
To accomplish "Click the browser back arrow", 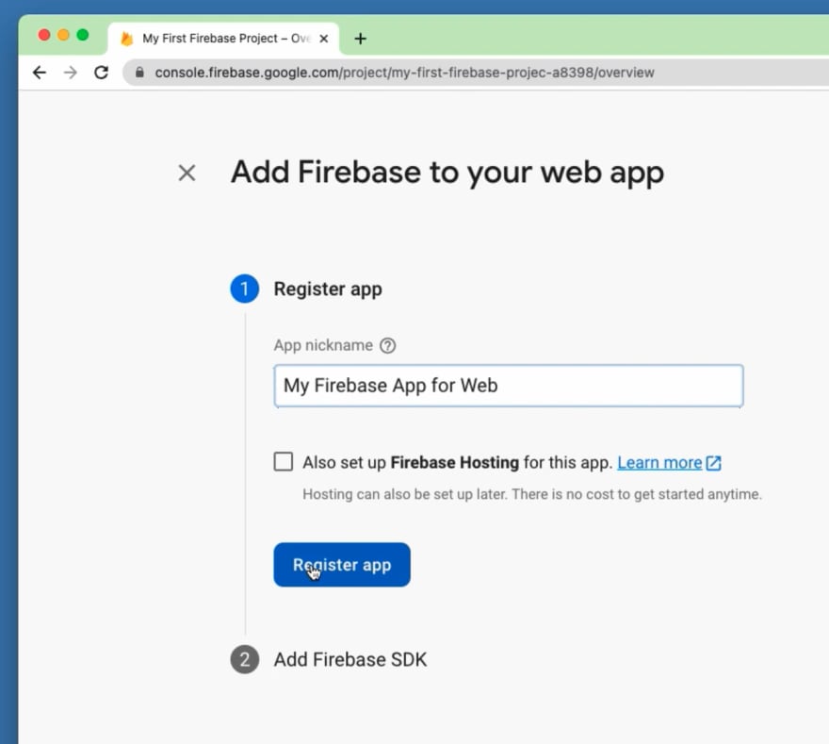I will (40, 73).
